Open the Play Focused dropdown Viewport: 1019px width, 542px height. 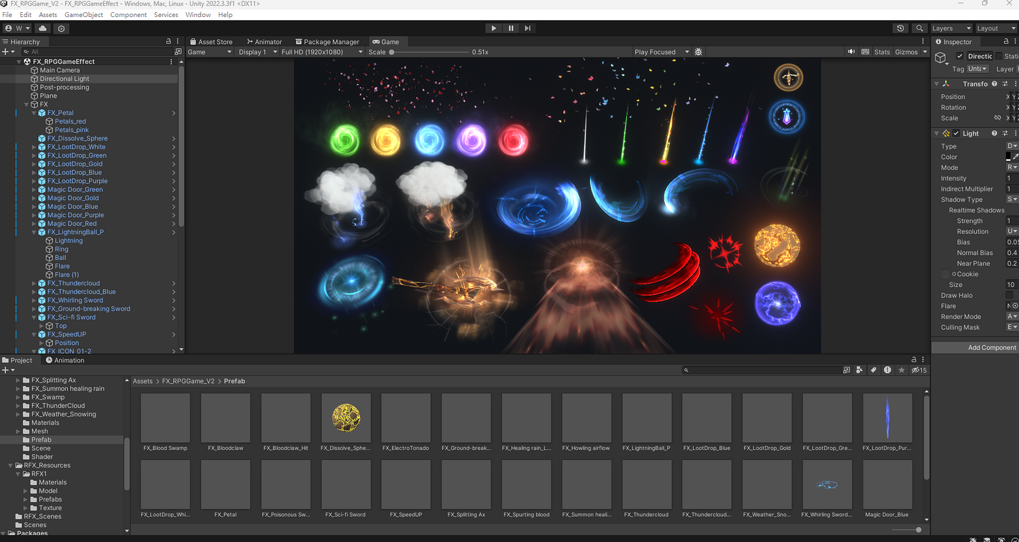click(661, 52)
